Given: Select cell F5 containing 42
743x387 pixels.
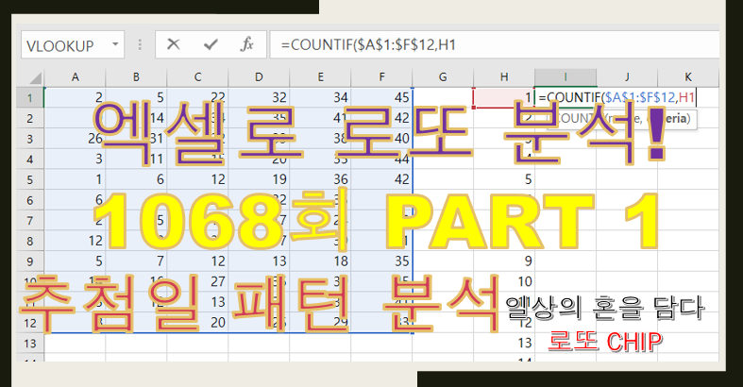Looking at the screenshot, I should [382, 179].
